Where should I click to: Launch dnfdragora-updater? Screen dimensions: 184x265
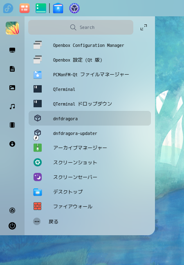90,133
